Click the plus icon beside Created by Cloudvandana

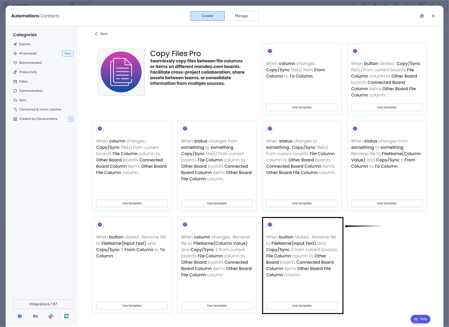coord(70,119)
